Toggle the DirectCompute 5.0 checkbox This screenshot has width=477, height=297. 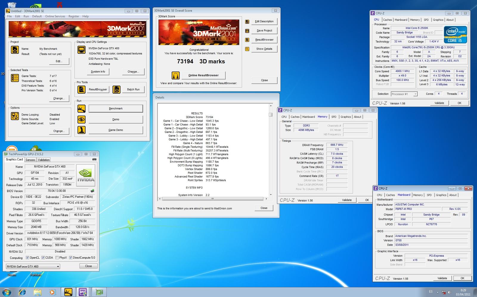tap(71, 258)
